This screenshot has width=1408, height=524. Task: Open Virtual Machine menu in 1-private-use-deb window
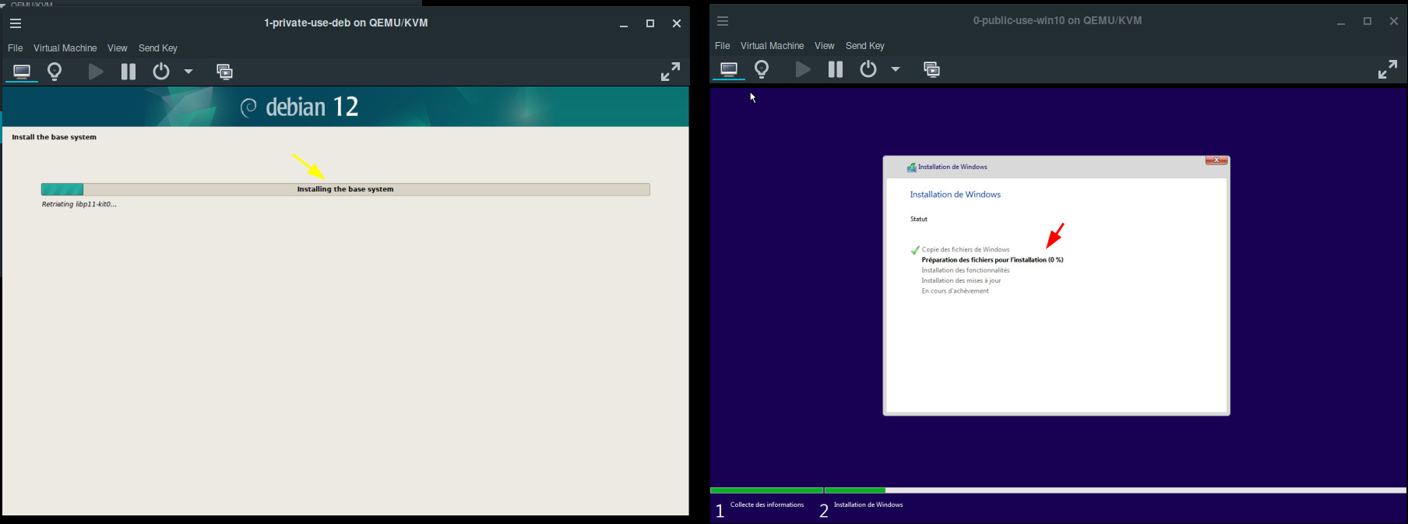click(x=65, y=48)
